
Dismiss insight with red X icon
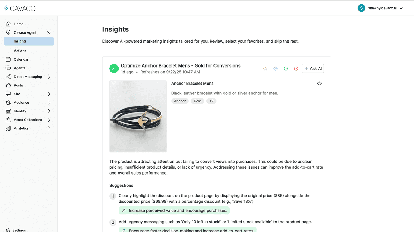(x=296, y=69)
